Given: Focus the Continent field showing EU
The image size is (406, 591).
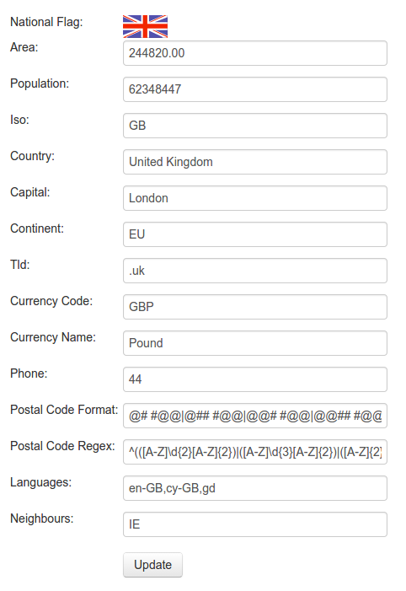Looking at the screenshot, I should 255,234.
